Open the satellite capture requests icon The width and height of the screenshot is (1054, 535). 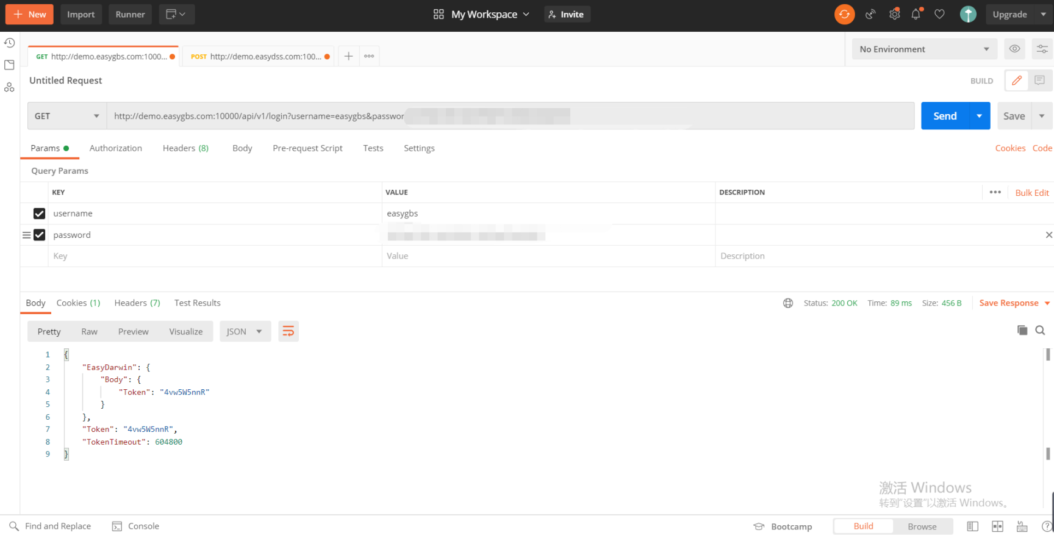pos(870,14)
